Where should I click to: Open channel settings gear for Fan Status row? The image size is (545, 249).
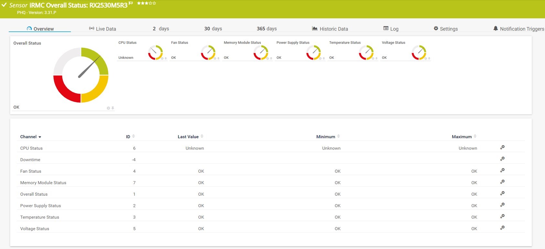502,171
